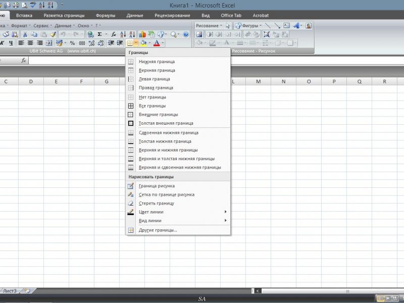Click the Insert Hyperlink globe icon
The height and width of the screenshot is (303, 404).
pyautogui.click(x=90, y=34)
